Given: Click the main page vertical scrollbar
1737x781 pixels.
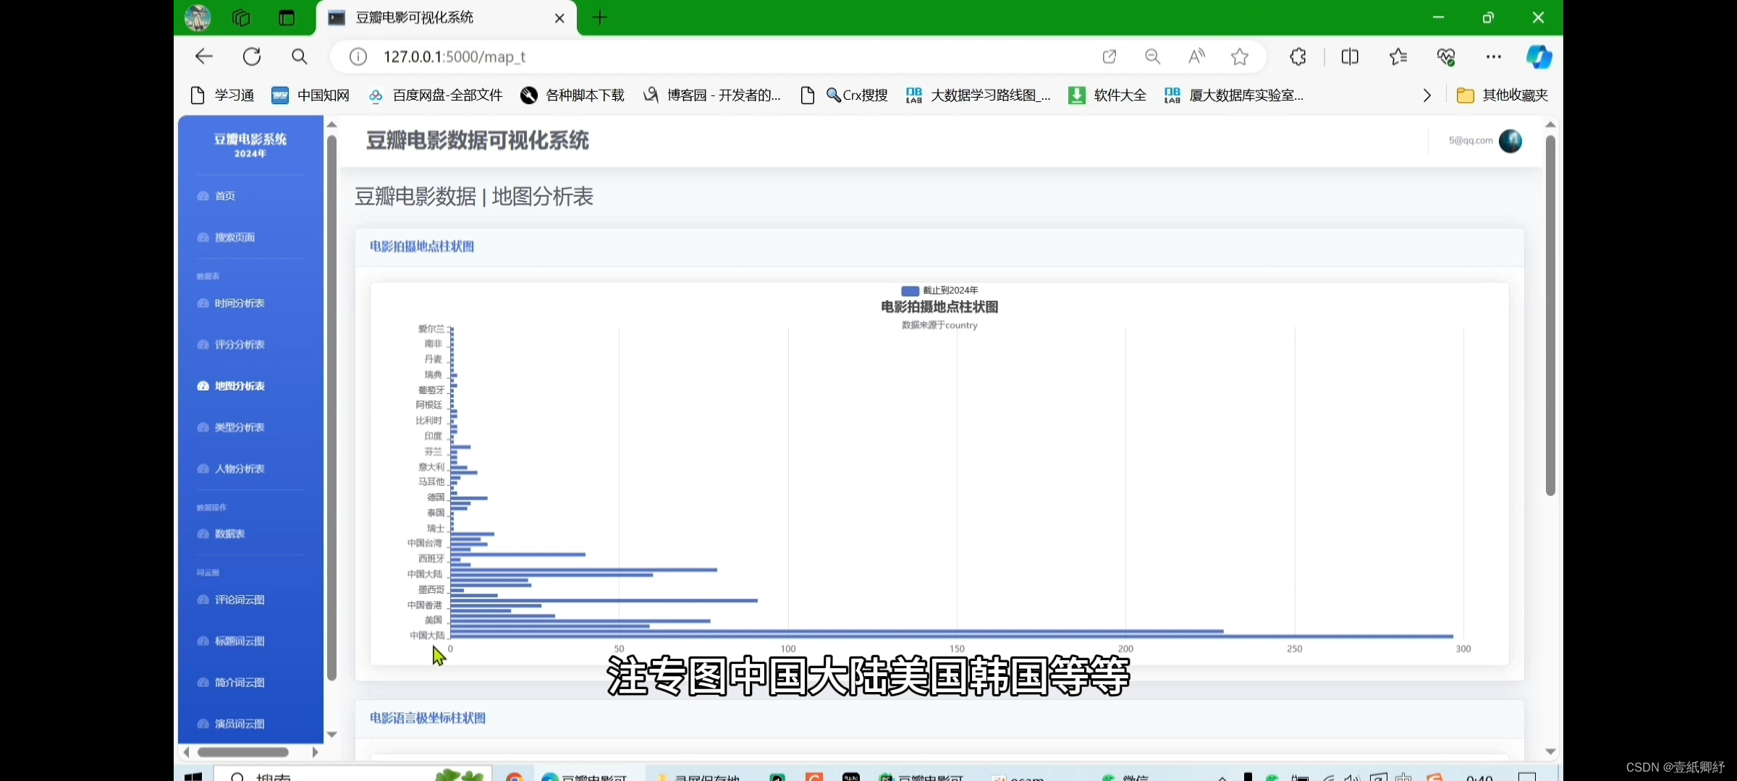Looking at the screenshot, I should tap(1550, 316).
